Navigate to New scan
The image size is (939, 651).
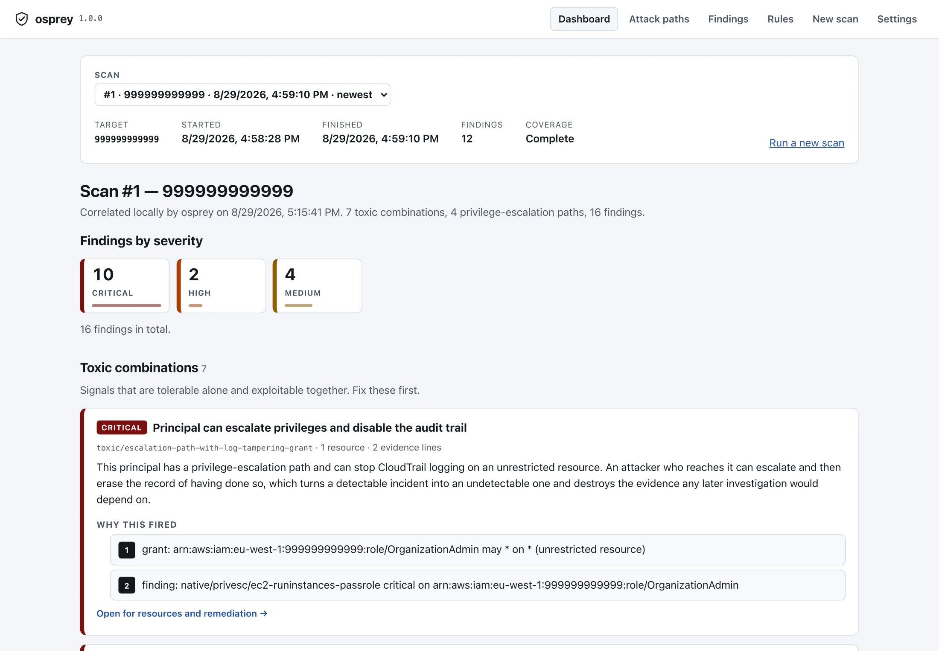pyautogui.click(x=835, y=19)
